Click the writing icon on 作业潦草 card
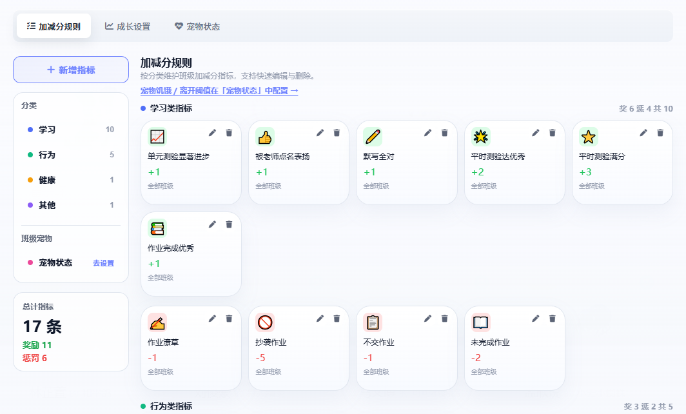 tap(157, 322)
